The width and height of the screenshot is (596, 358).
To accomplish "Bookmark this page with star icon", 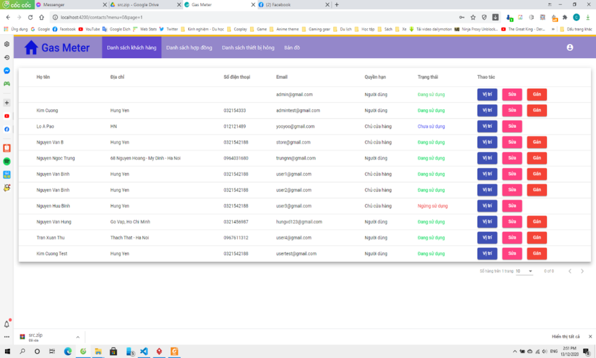I will (x=473, y=17).
